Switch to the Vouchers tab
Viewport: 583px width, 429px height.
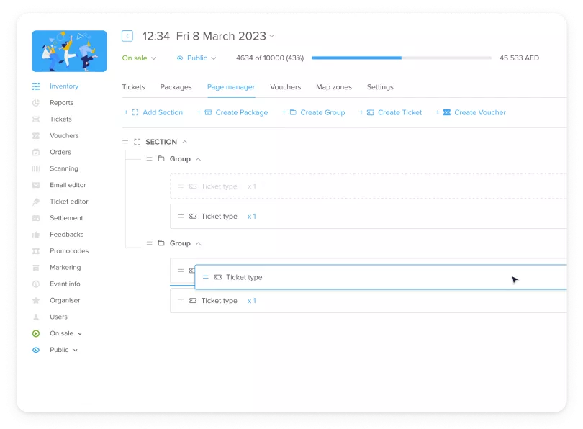(285, 87)
